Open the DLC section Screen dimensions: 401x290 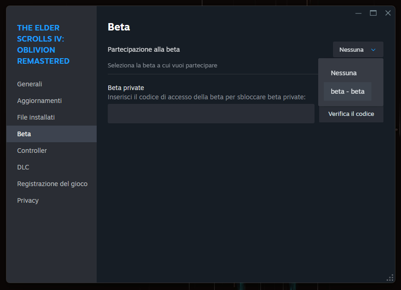click(51, 167)
